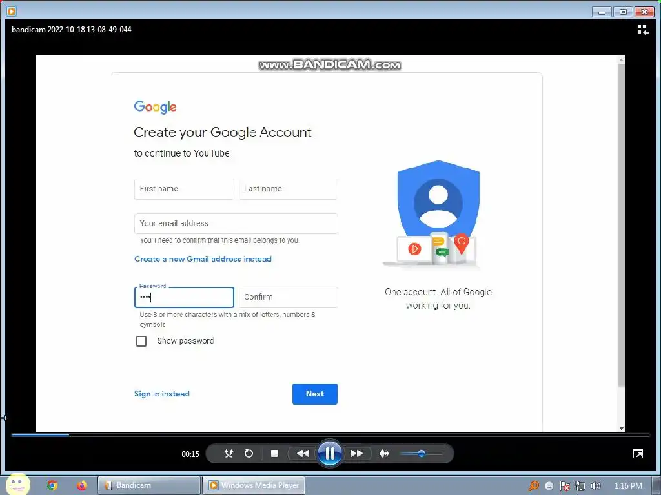Pause the video with the round pause button

click(x=330, y=453)
